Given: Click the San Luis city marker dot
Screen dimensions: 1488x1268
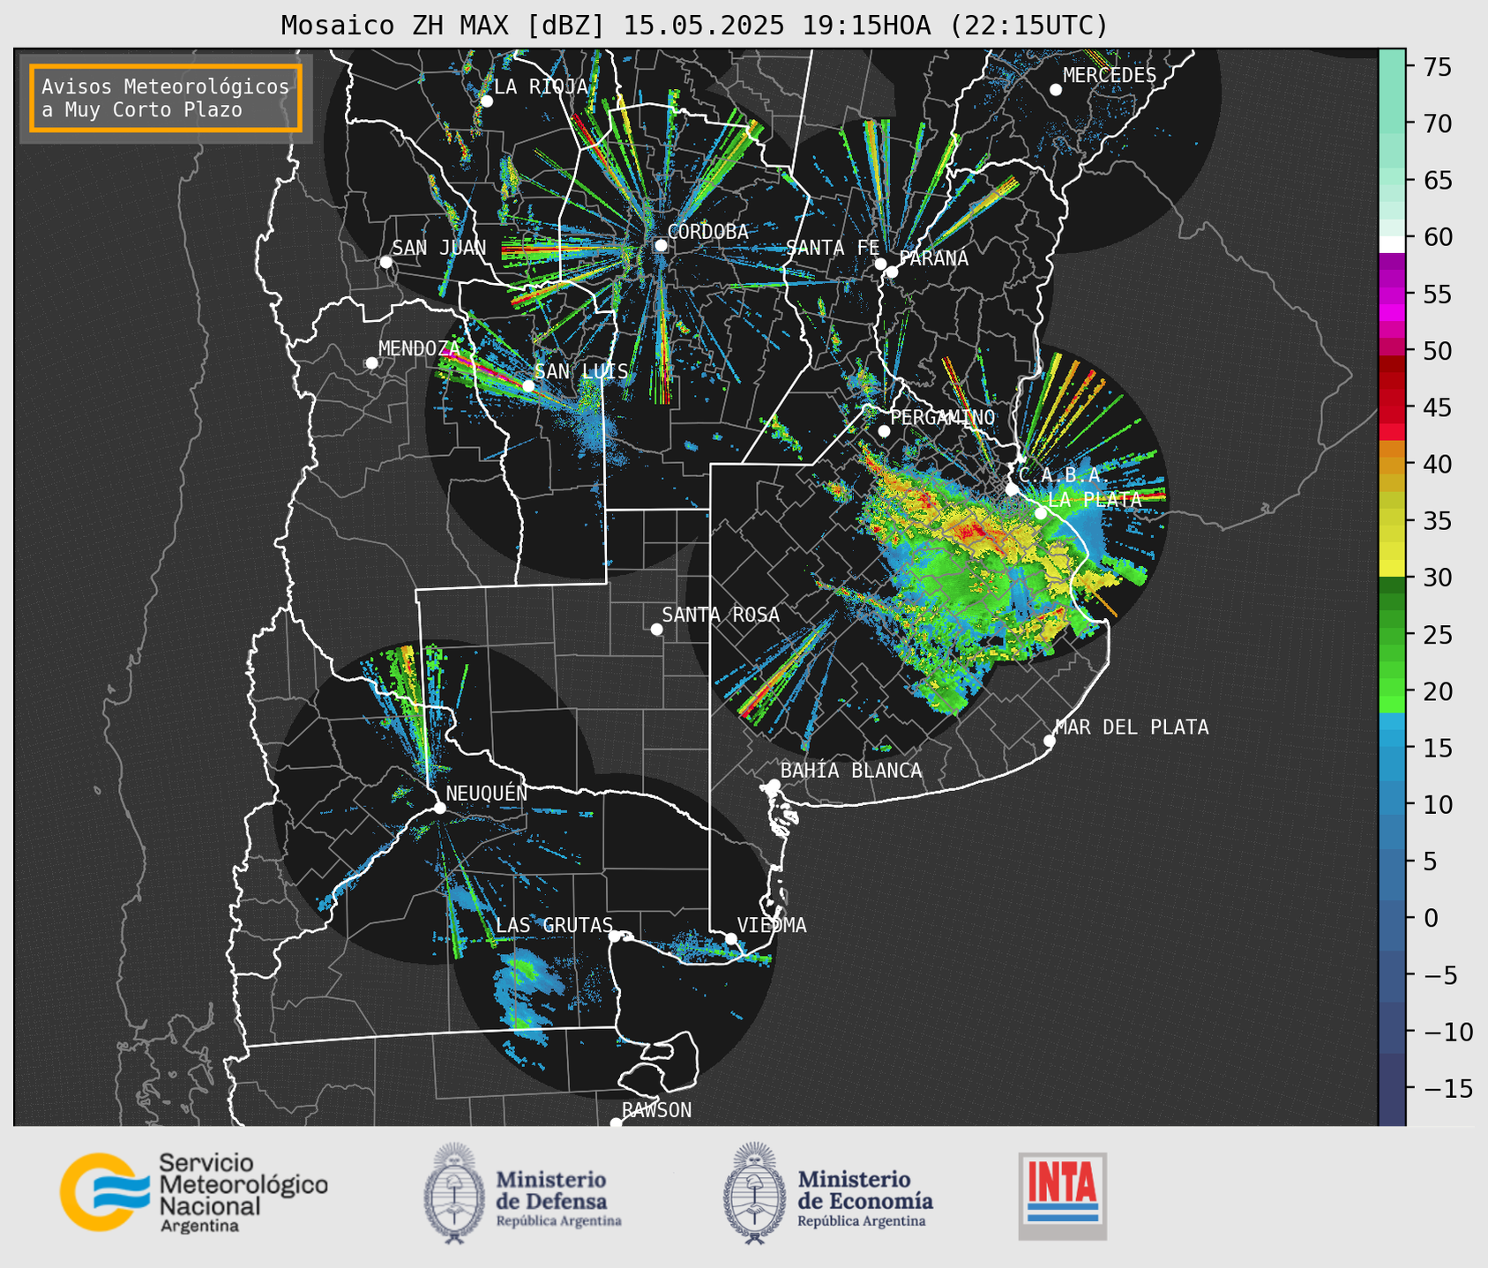Looking at the screenshot, I should point(528,385).
